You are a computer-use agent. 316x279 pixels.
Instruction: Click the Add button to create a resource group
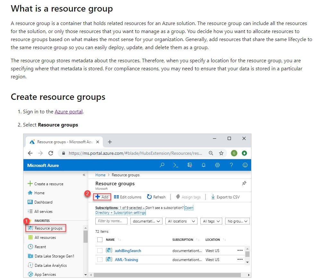[102, 197]
